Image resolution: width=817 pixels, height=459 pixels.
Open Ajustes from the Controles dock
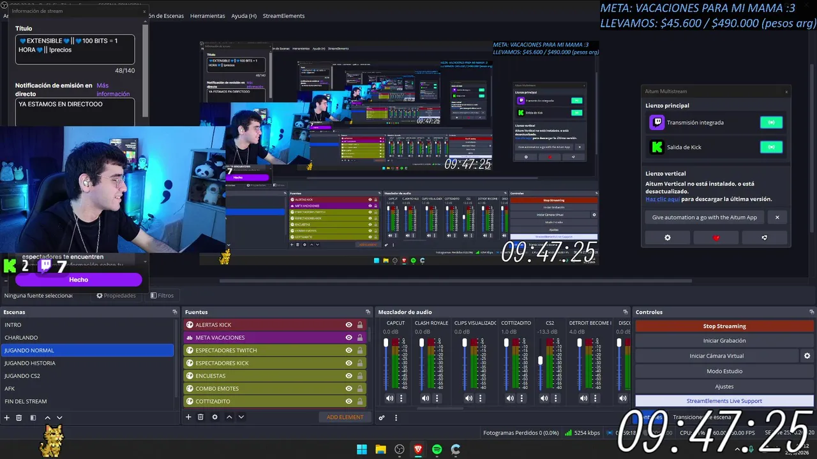[x=724, y=386]
